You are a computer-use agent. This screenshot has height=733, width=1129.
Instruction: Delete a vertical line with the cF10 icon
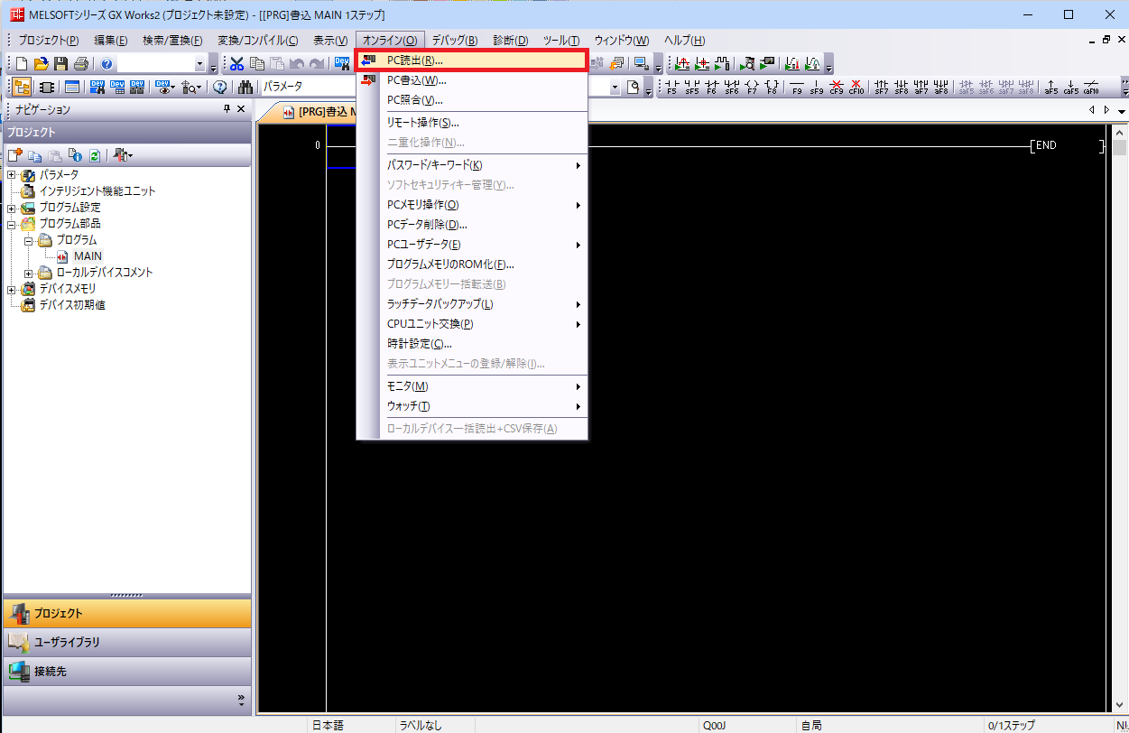[x=856, y=88]
